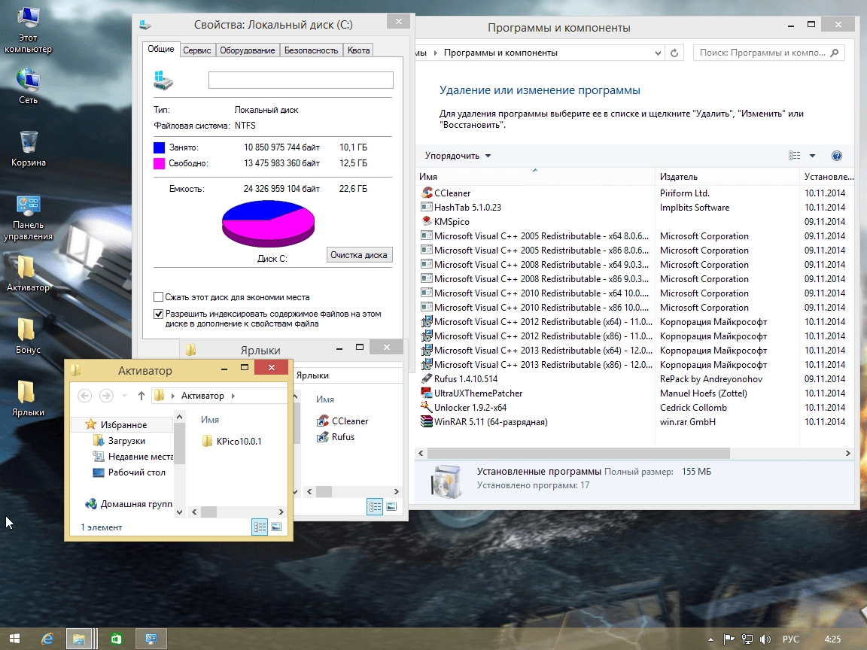The height and width of the screenshot is (650, 867).
Task: Switch to the Оборудование tab
Action: click(247, 50)
